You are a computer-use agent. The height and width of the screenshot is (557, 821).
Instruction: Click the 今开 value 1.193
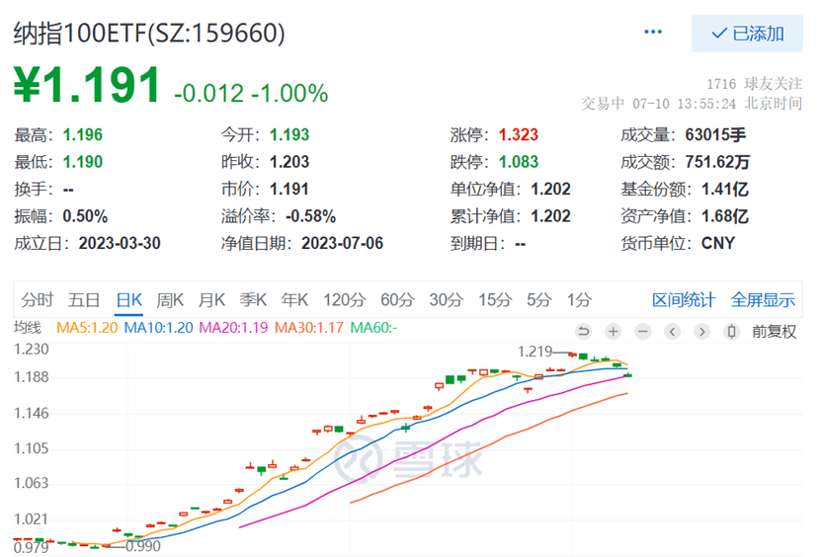pos(289,135)
